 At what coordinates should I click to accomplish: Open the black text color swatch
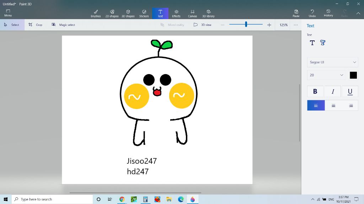353,75
